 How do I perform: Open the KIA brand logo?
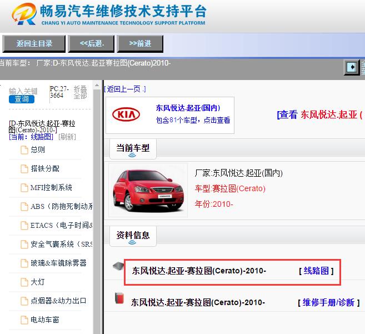(x=126, y=114)
